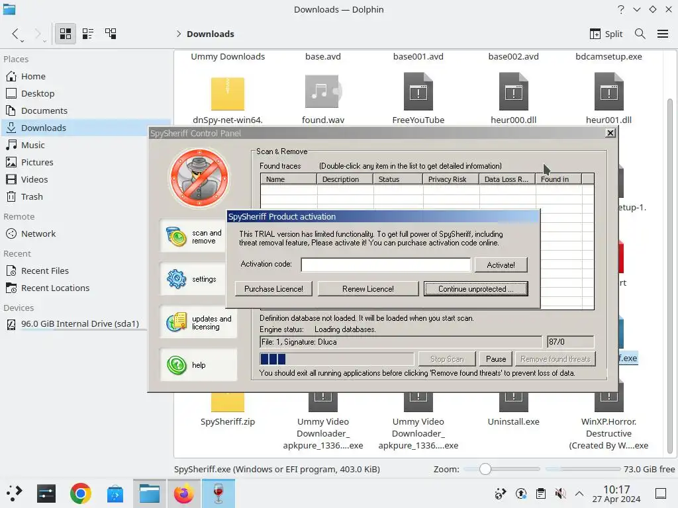The image size is (678, 508).
Task: Click the Activate! button
Action: point(501,265)
